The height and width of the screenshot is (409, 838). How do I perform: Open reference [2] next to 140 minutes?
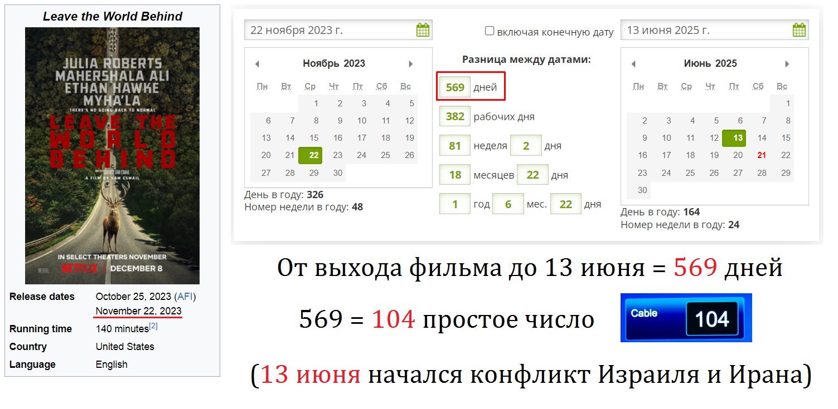click(153, 326)
